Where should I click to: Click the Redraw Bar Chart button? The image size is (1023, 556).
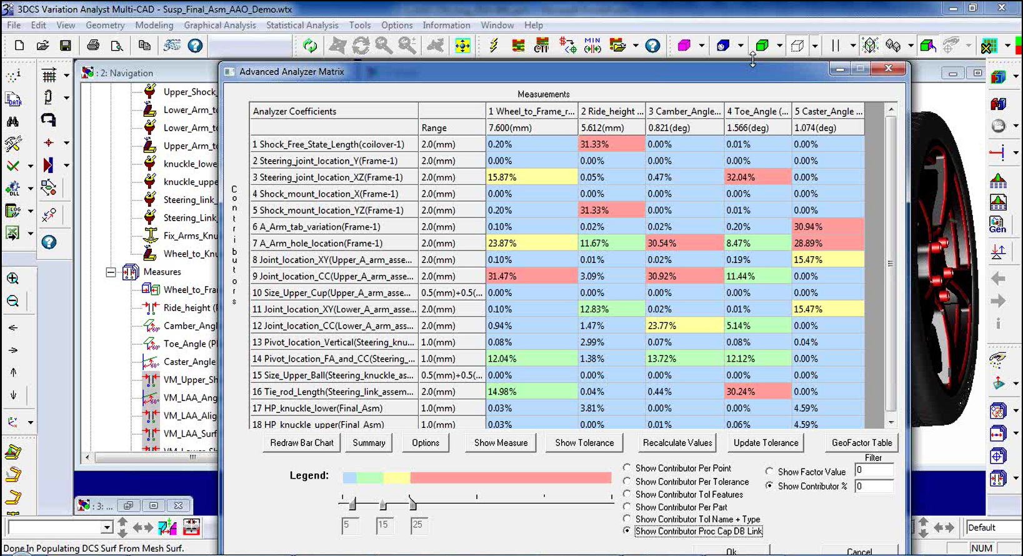[x=302, y=443]
